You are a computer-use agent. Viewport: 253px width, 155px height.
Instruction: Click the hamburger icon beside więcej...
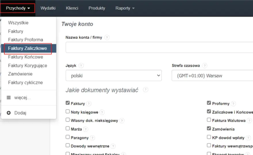click(9, 98)
